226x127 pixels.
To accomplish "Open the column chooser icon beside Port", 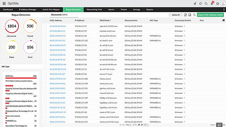I will [224, 20].
